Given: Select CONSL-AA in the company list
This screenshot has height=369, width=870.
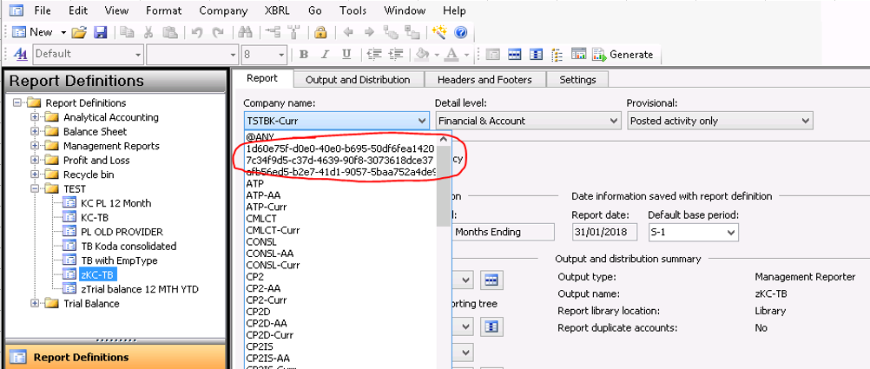Looking at the screenshot, I should click(x=340, y=253).
